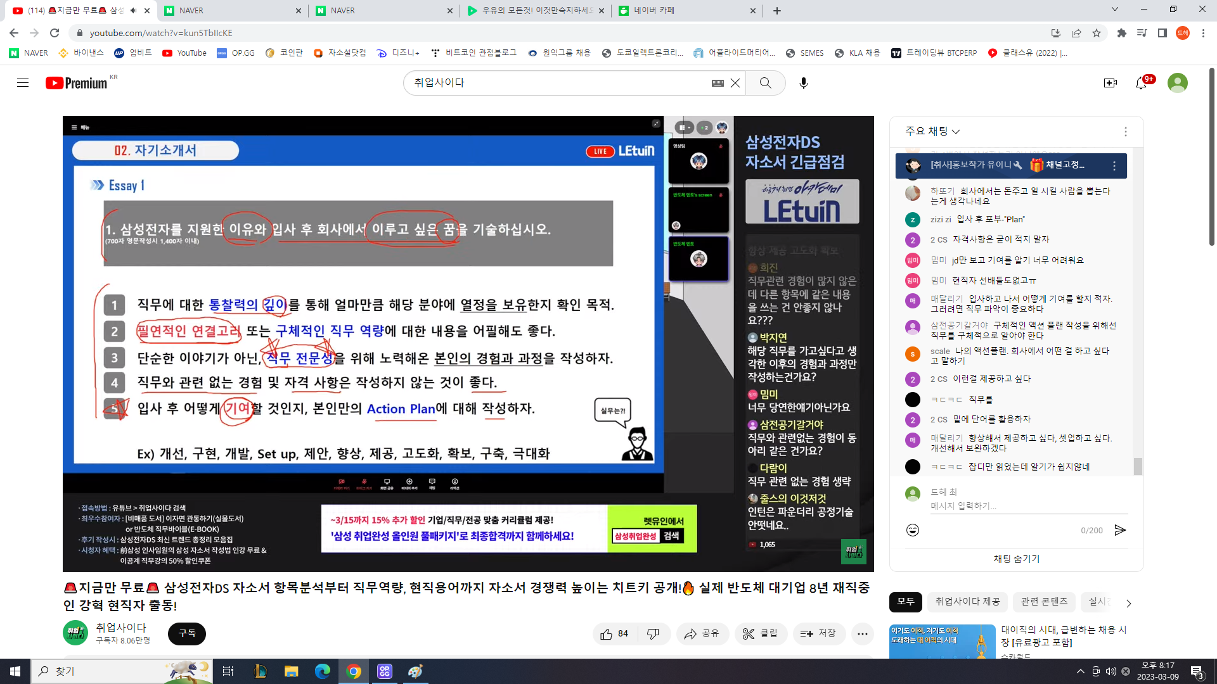Open chat options three-dot menu
Image resolution: width=1217 pixels, height=684 pixels.
pyautogui.click(x=1125, y=131)
